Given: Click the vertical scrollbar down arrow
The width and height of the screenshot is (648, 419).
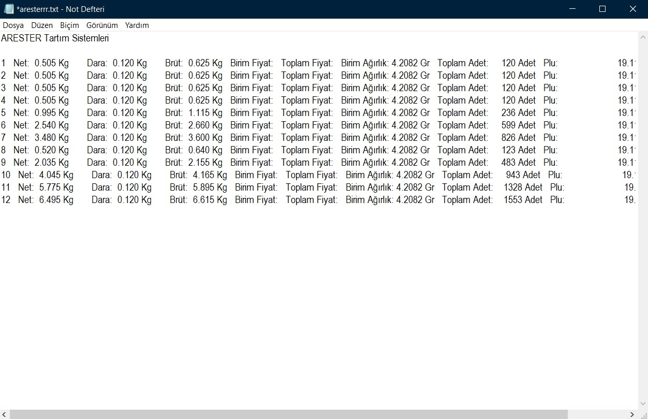Looking at the screenshot, I should (x=643, y=405).
